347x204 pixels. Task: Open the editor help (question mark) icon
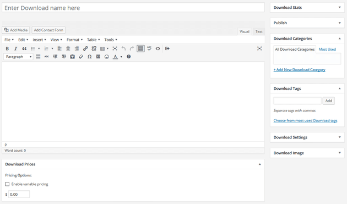point(128,57)
